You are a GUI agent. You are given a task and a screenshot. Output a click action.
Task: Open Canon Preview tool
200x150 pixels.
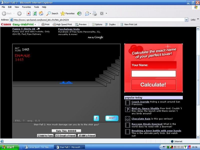pos(81,24)
